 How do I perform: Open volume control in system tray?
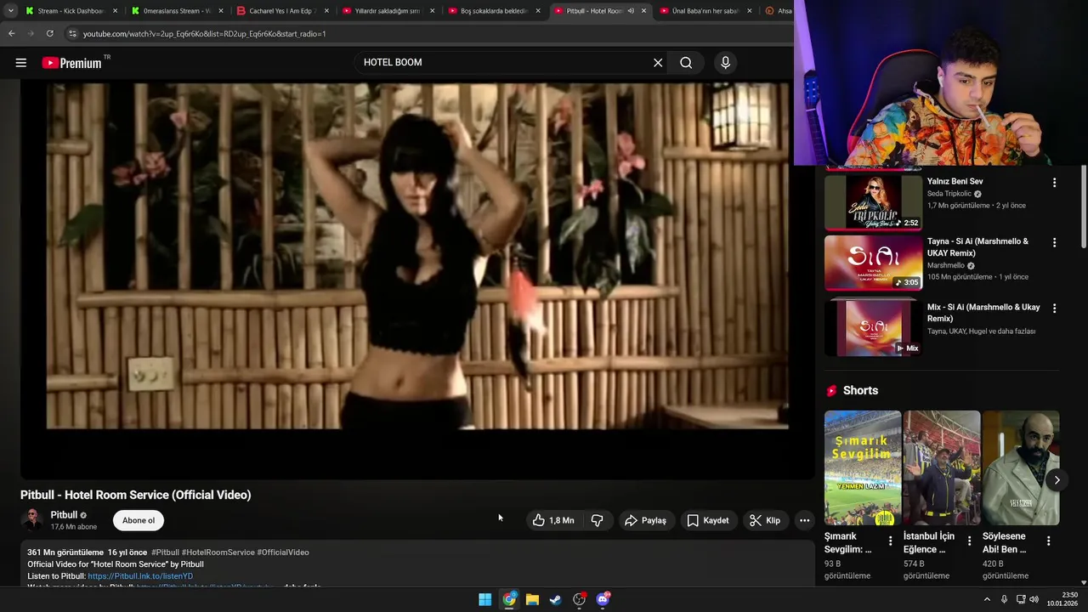click(1034, 599)
